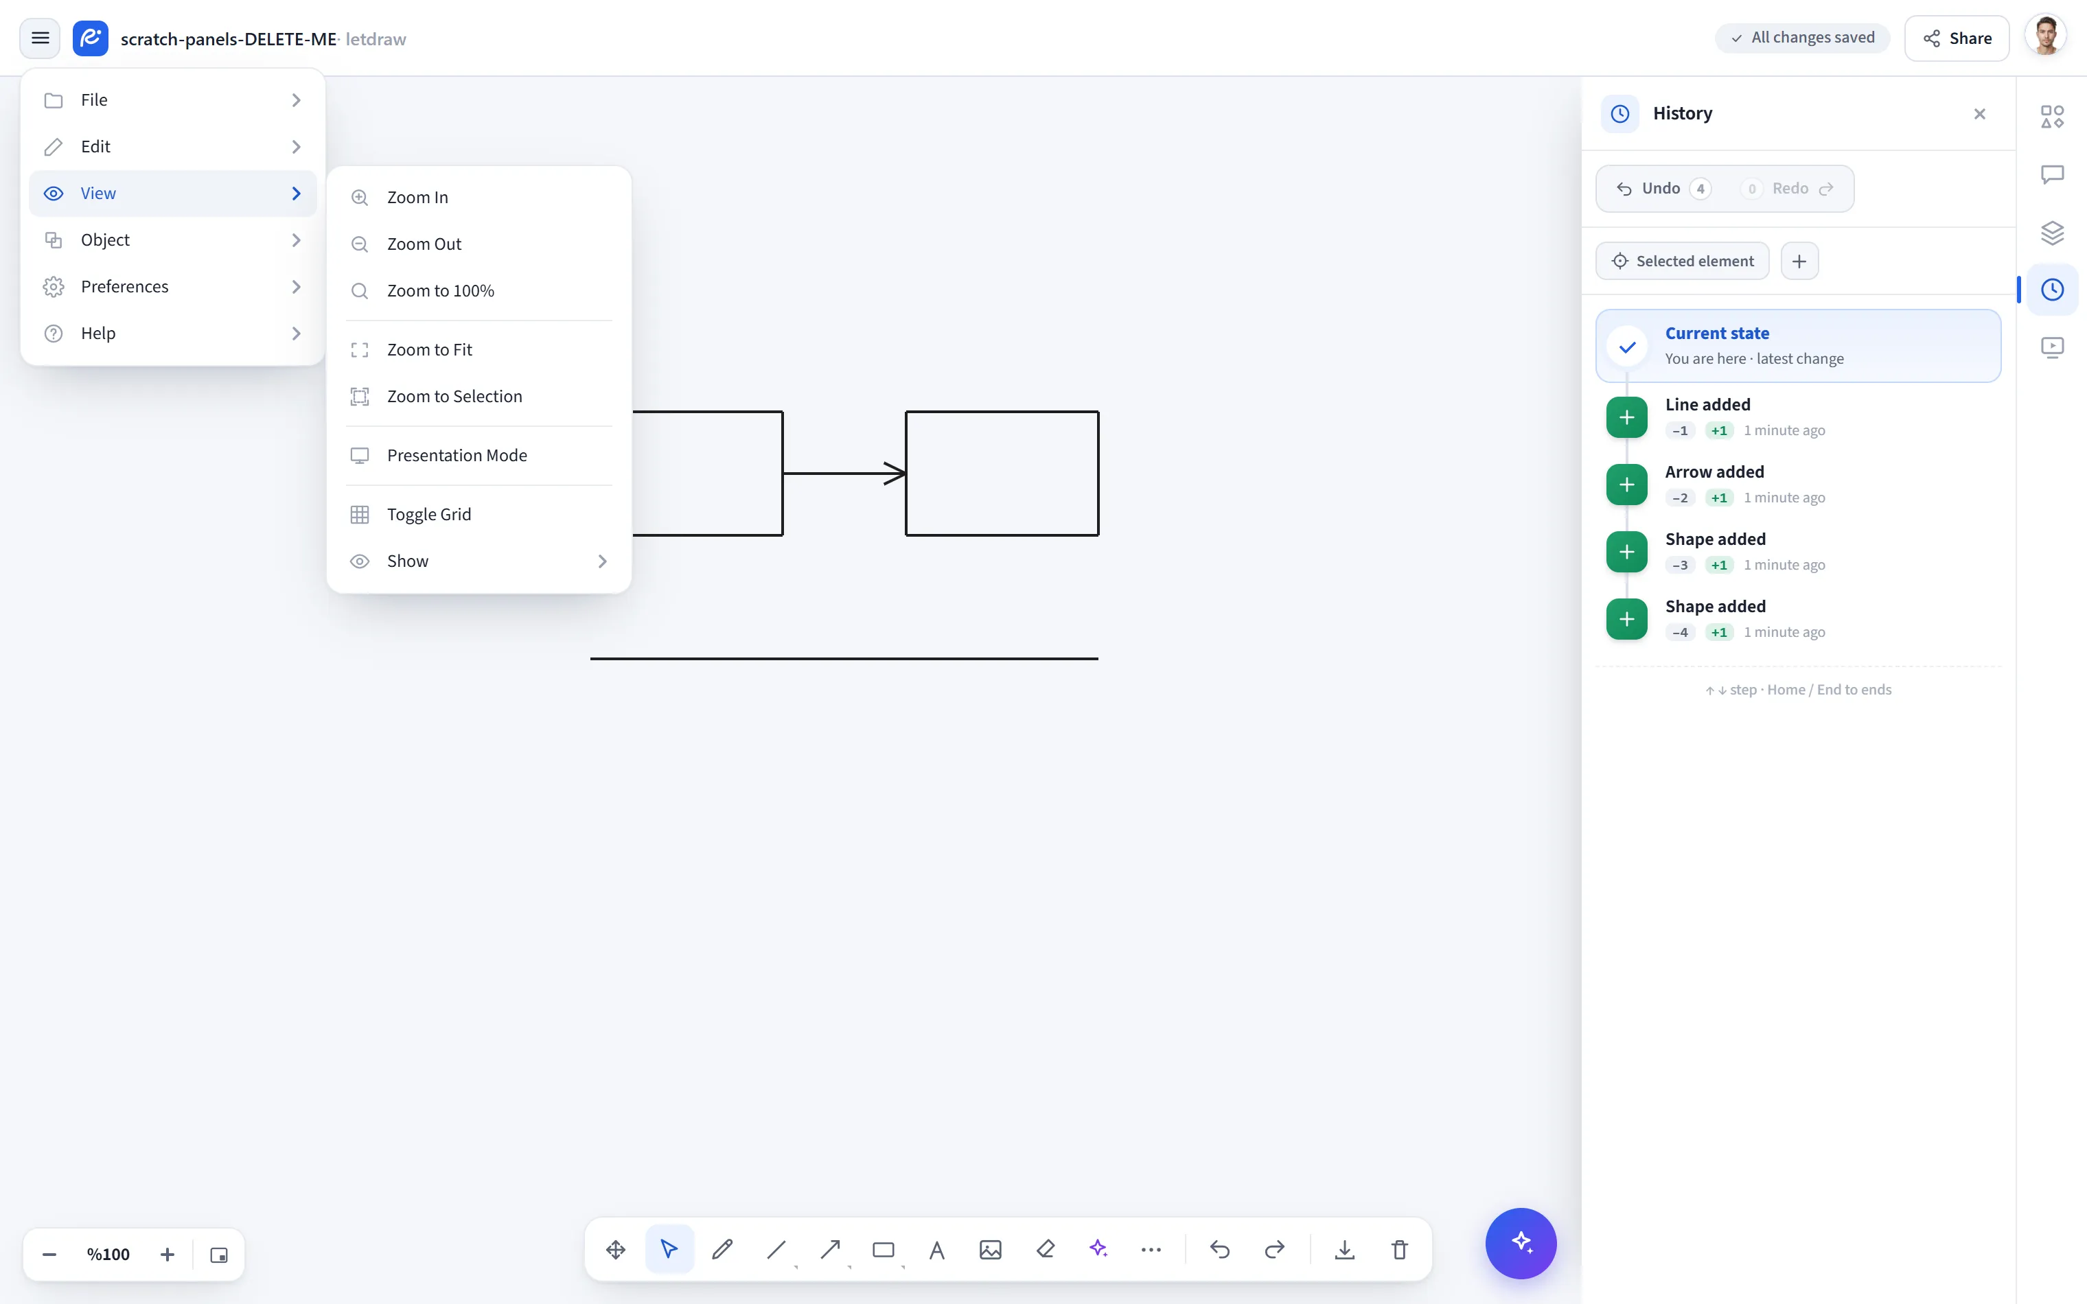Toggle the minimap button
Image resolution: width=2087 pixels, height=1304 pixels.
pyautogui.click(x=219, y=1255)
